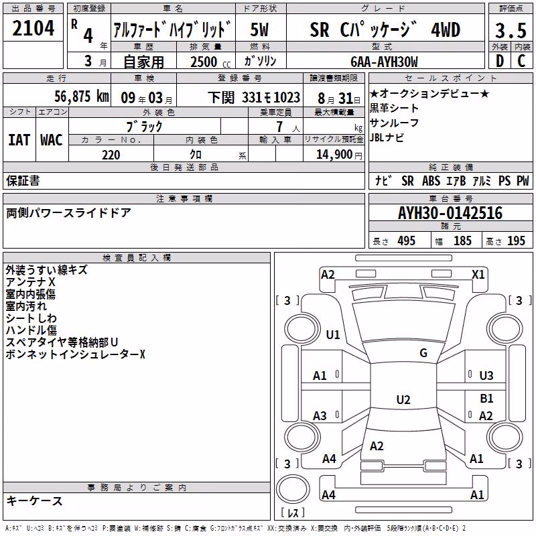
Task: Click the rear-right wheel on car diagram
Action: (505, 437)
